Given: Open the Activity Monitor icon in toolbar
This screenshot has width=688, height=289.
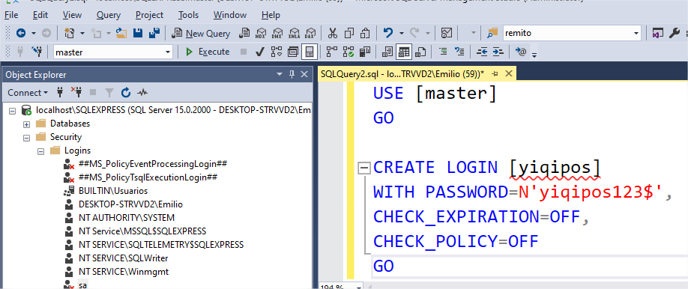Looking at the screenshot, I should pyautogui.click(x=447, y=34).
